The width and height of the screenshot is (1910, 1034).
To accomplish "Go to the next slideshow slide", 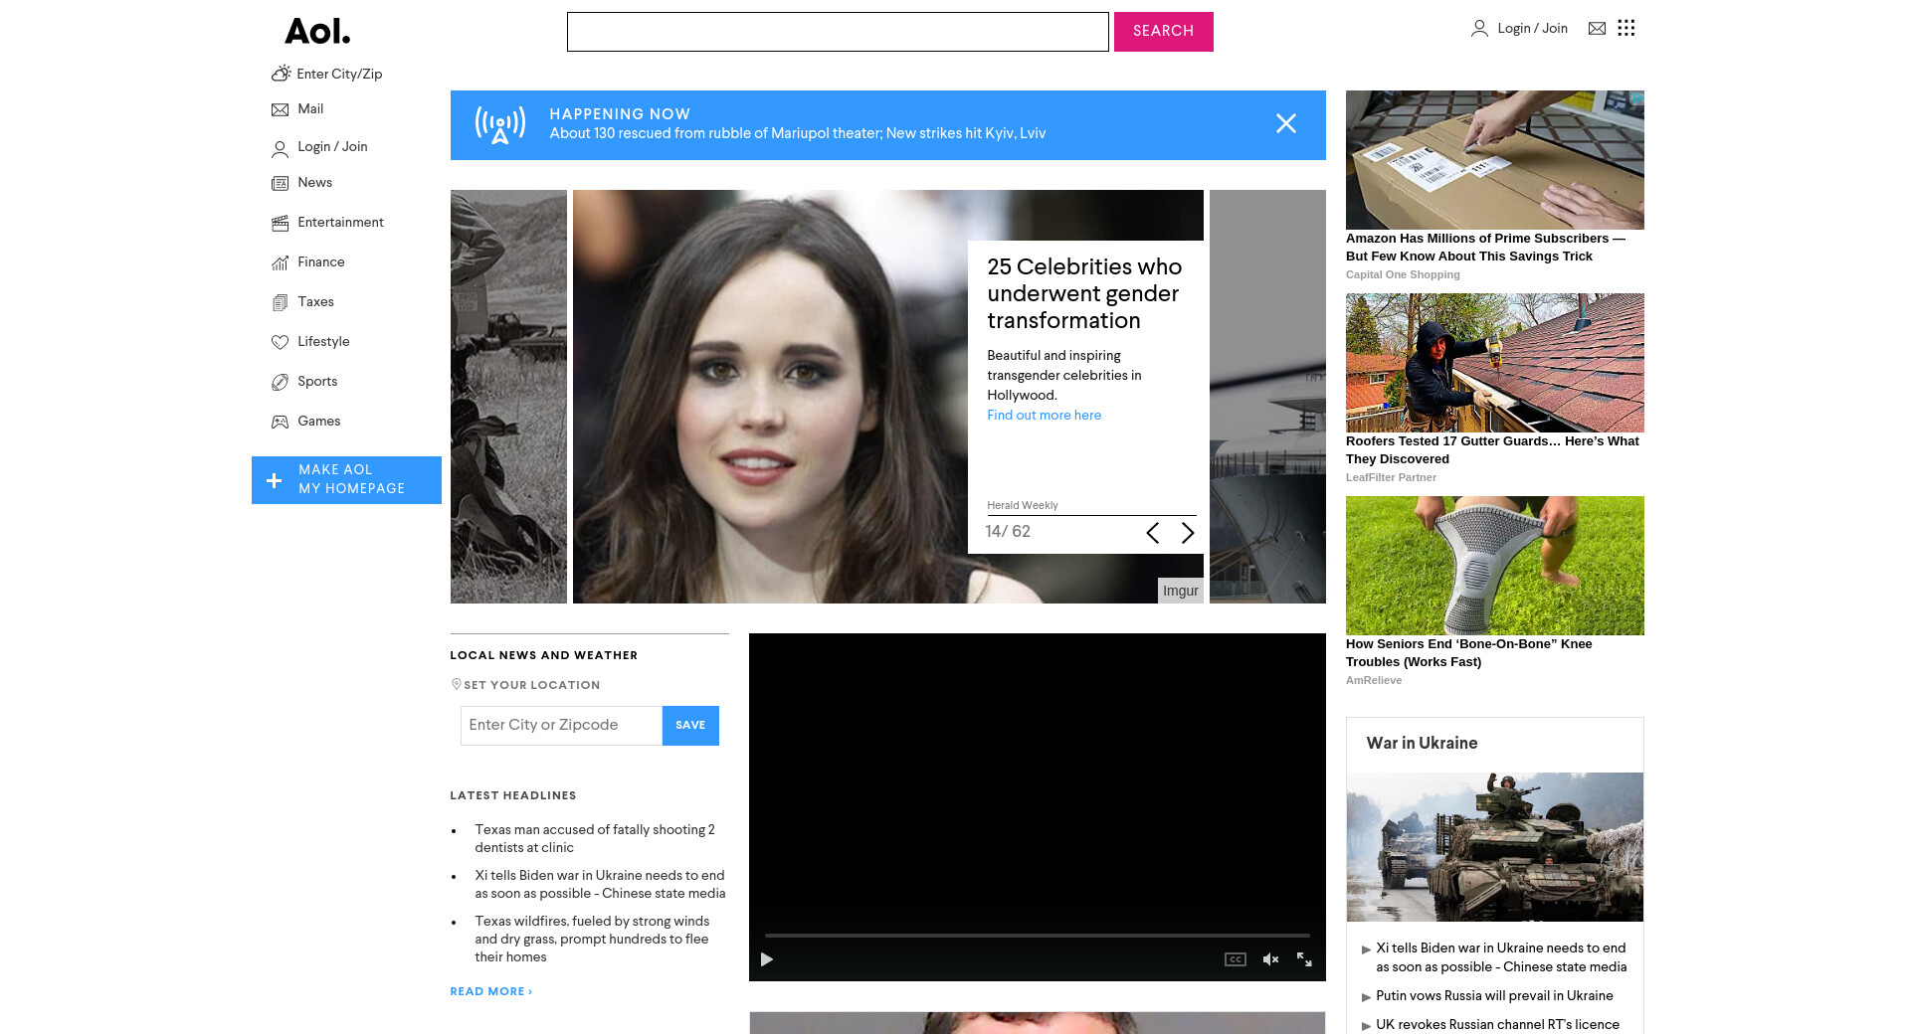I will [1187, 533].
